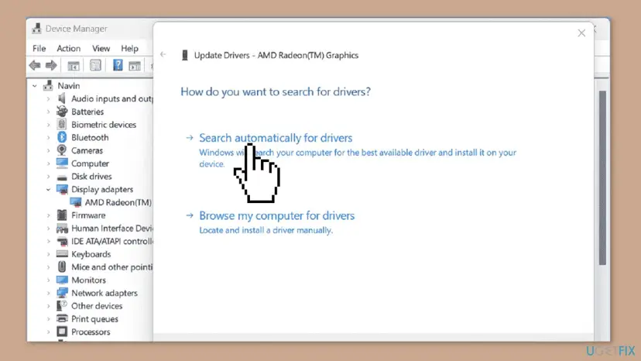This screenshot has width=641, height=361.
Task: Expand the Bluetooth node
Action: (48, 138)
